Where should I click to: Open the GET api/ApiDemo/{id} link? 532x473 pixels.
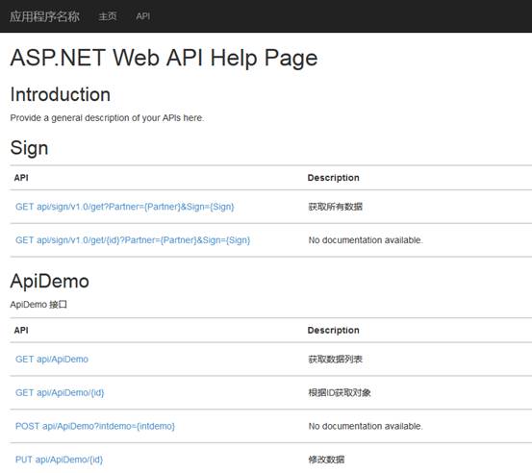[60, 392]
